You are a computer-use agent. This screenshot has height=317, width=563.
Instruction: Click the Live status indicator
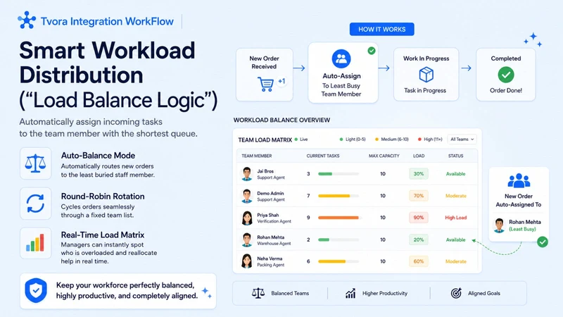pos(301,139)
